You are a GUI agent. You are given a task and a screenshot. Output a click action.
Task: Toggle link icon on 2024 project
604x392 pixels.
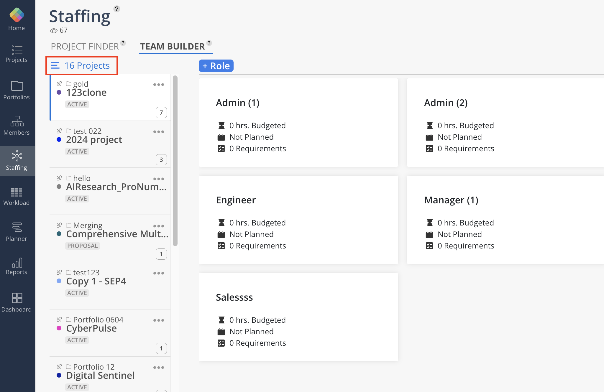(59, 131)
